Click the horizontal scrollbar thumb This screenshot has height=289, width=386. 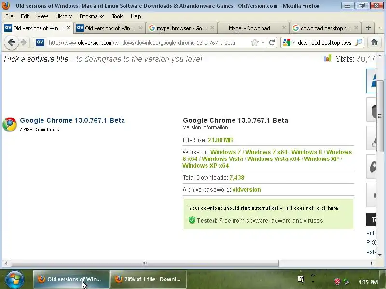tap(145, 263)
